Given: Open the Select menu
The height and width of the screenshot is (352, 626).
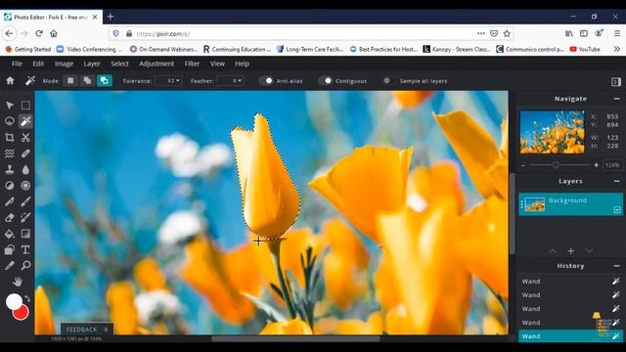Looking at the screenshot, I should (x=119, y=64).
